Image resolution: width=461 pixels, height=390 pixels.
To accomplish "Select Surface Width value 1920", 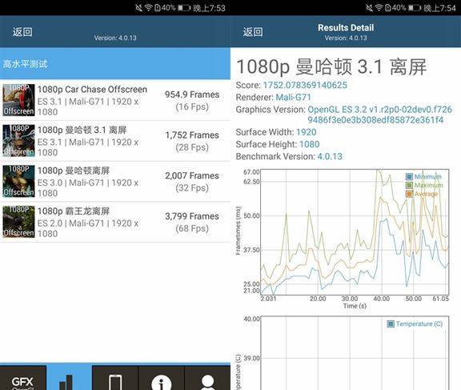I will (x=306, y=132).
